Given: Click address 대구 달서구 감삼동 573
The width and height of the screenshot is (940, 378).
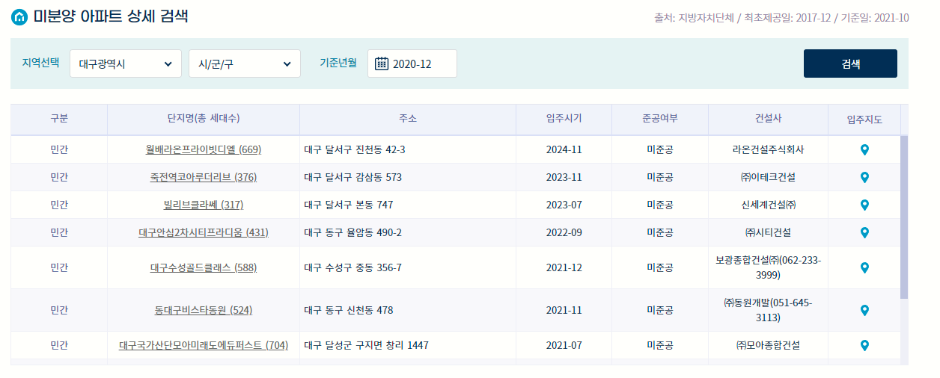Looking at the screenshot, I should click(x=353, y=177).
